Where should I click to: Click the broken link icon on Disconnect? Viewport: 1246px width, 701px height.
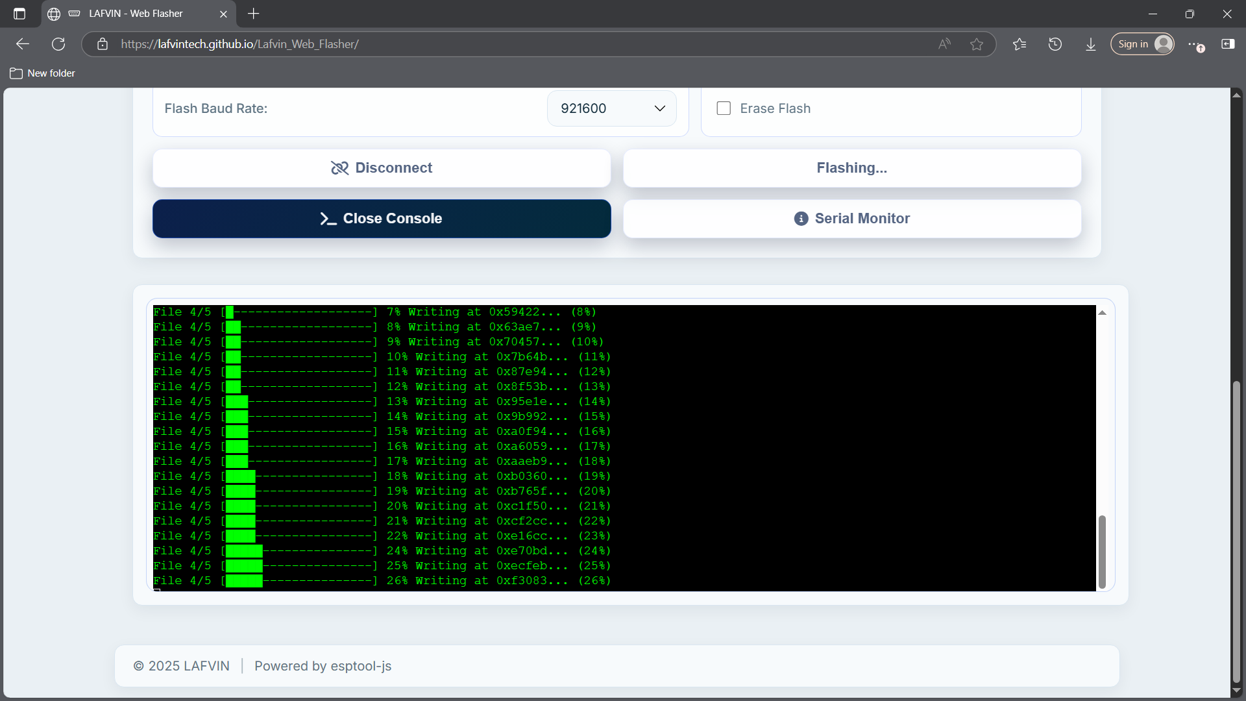point(339,168)
